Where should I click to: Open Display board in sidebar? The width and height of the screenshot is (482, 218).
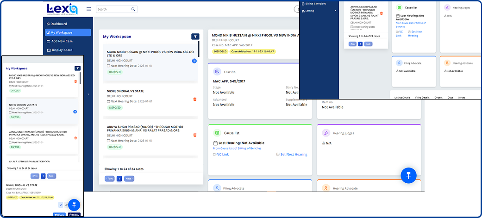coord(62,50)
